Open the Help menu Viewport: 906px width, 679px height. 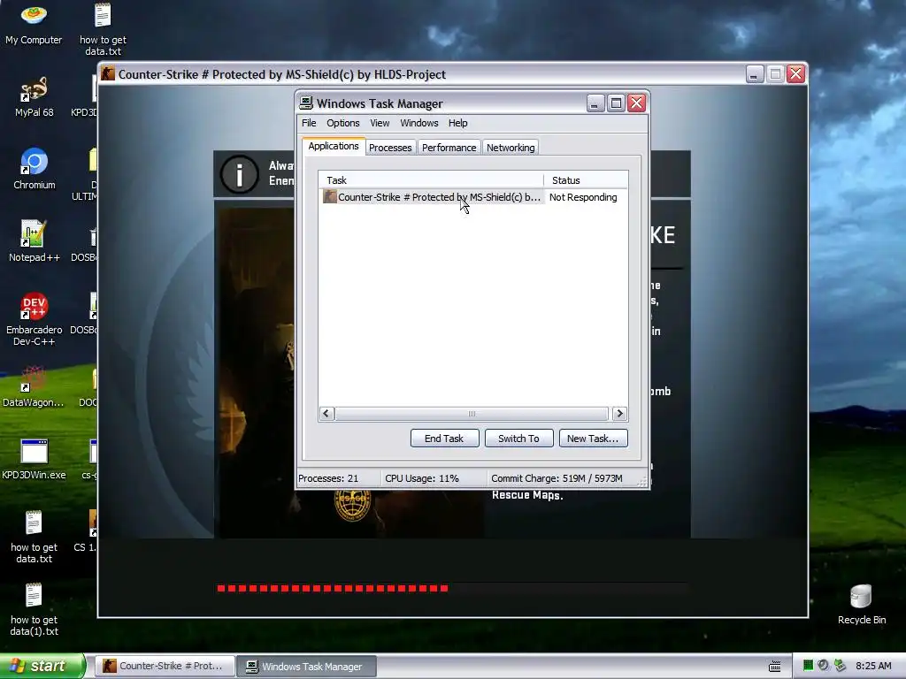[457, 123]
